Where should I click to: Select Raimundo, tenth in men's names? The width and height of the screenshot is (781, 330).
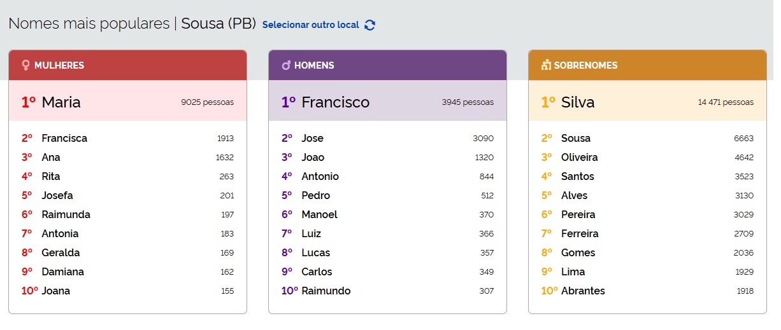pos(326,291)
